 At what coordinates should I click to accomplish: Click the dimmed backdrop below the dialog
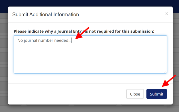point(89,109)
